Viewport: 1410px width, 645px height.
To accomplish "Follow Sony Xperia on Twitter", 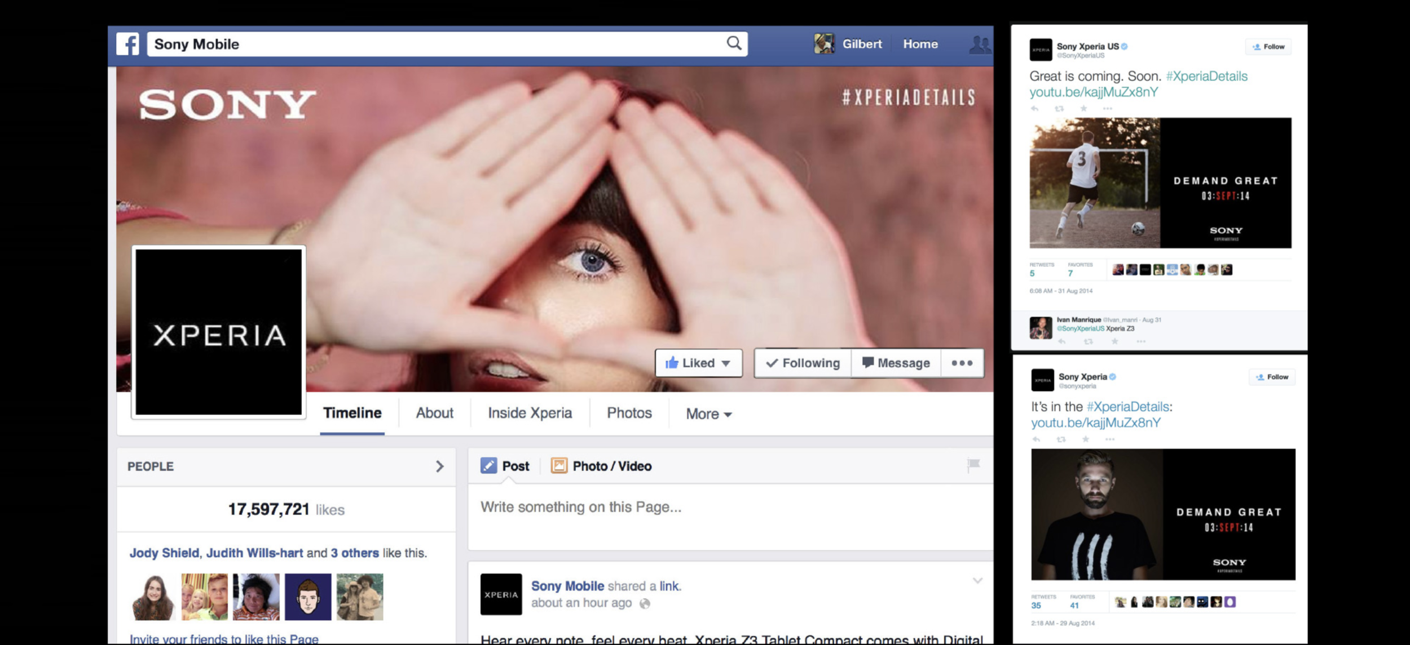I will 1272,377.
